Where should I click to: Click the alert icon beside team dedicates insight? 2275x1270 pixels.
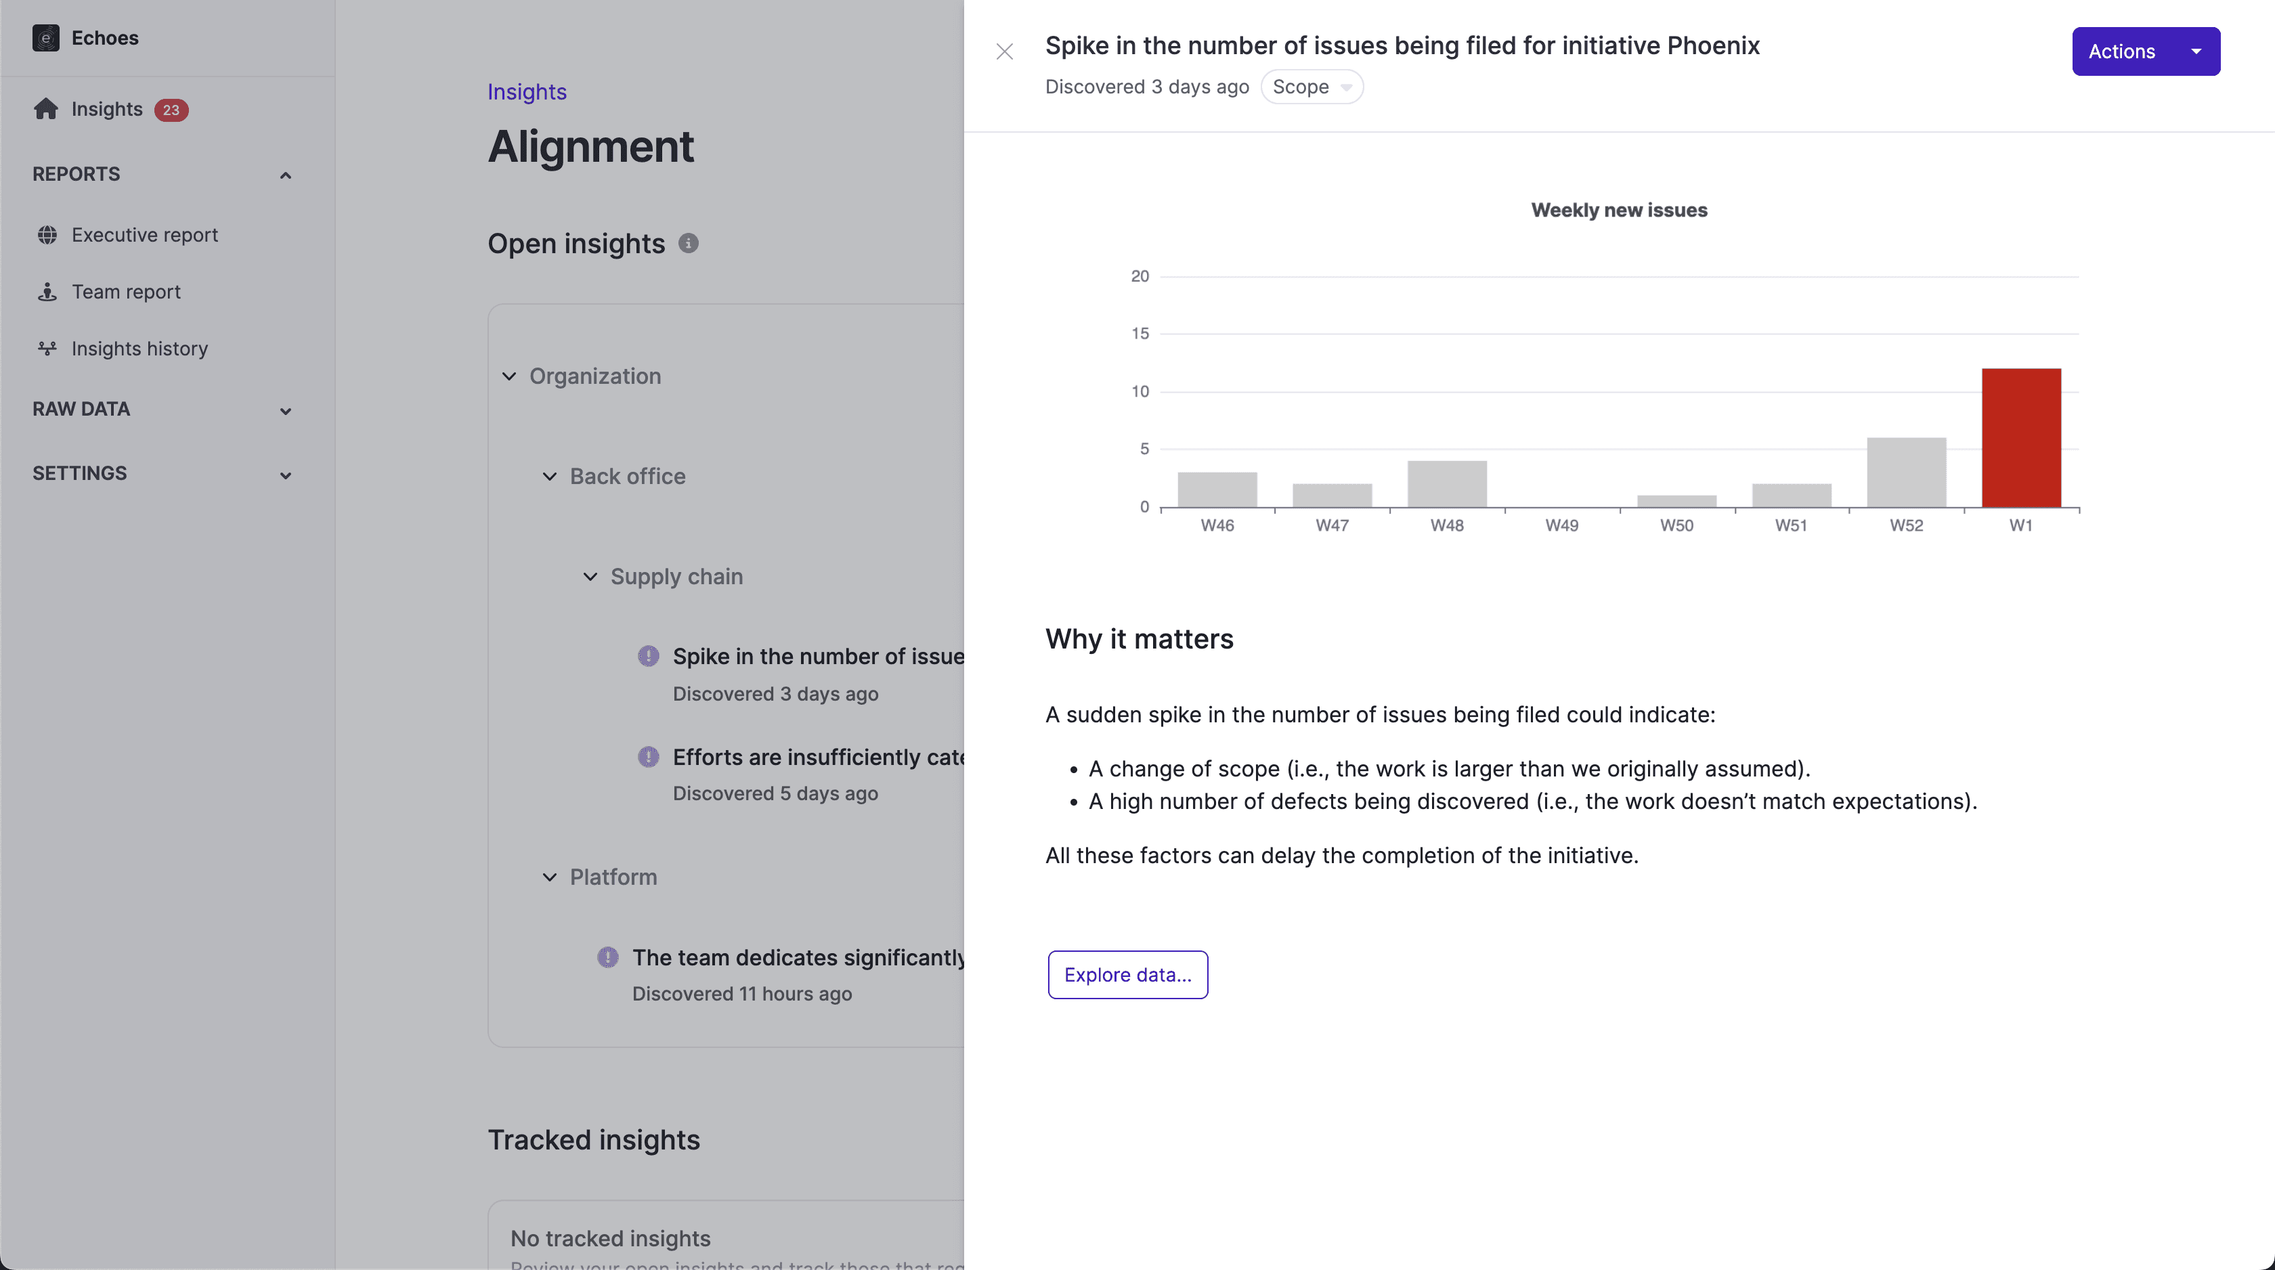[607, 957]
